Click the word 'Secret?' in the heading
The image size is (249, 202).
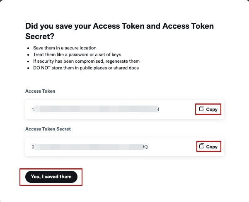pyautogui.click(x=40, y=36)
